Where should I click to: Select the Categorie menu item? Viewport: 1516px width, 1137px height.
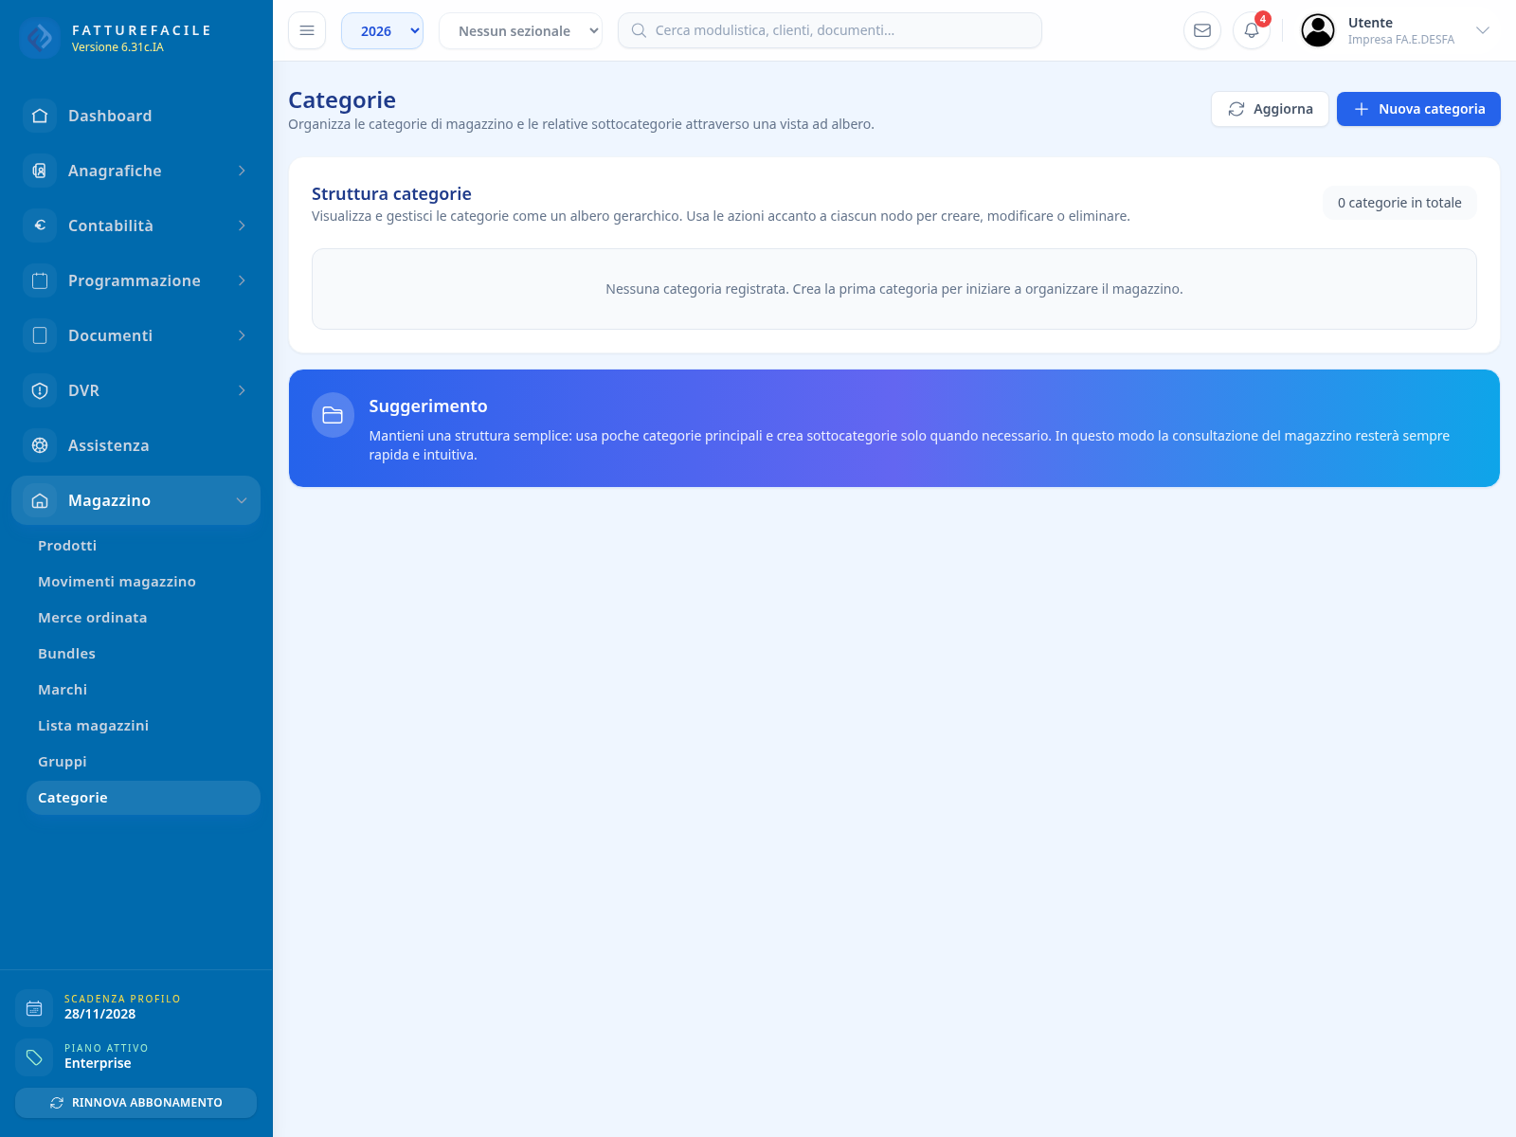coord(143,798)
